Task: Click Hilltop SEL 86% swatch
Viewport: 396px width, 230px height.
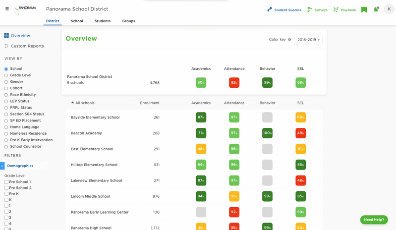Action: coord(300,165)
